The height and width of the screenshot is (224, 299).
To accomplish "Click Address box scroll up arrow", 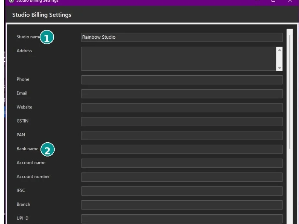I will pos(279,50).
